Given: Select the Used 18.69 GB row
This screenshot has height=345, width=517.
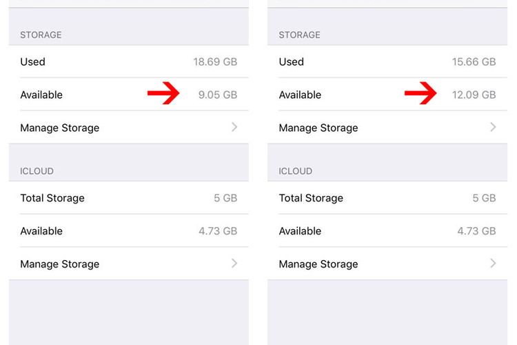Looking at the screenshot, I should coord(129,61).
